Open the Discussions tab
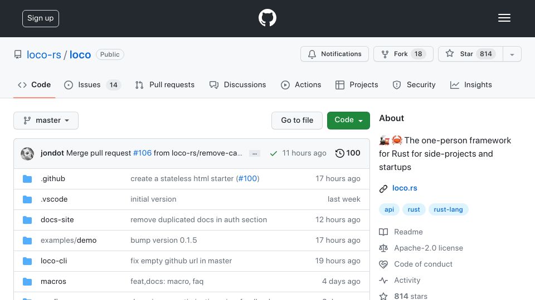The image size is (535, 300). click(x=237, y=84)
